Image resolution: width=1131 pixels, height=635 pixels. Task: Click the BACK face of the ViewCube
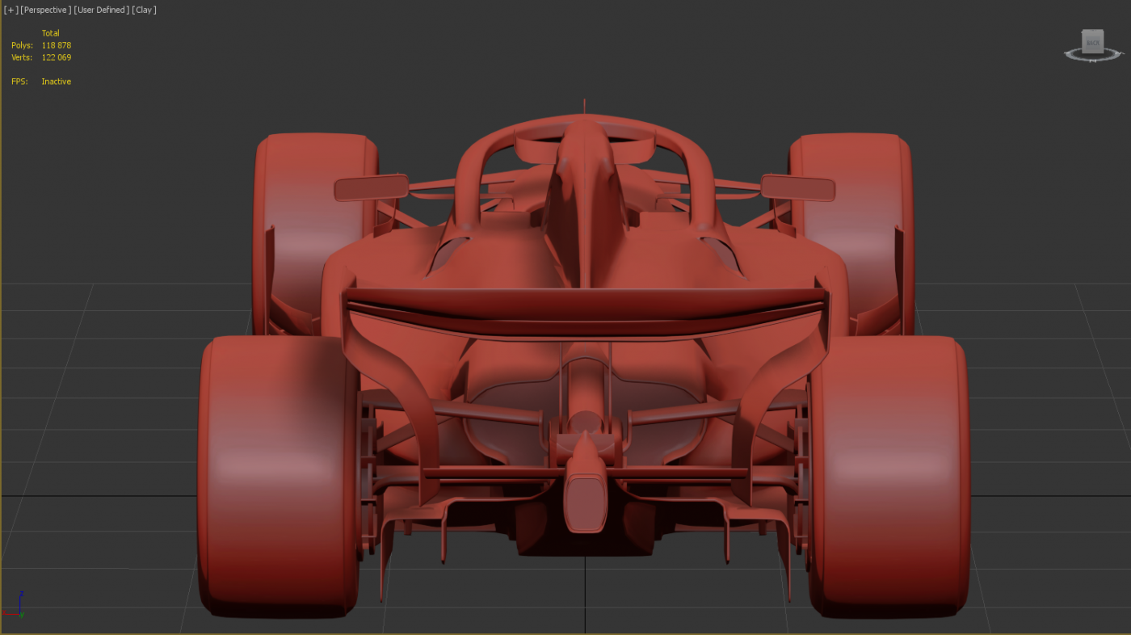1093,43
